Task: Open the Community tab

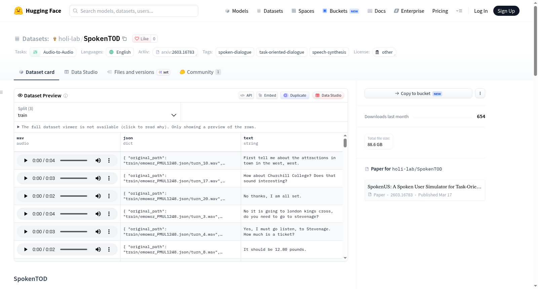Action: pyautogui.click(x=200, y=72)
